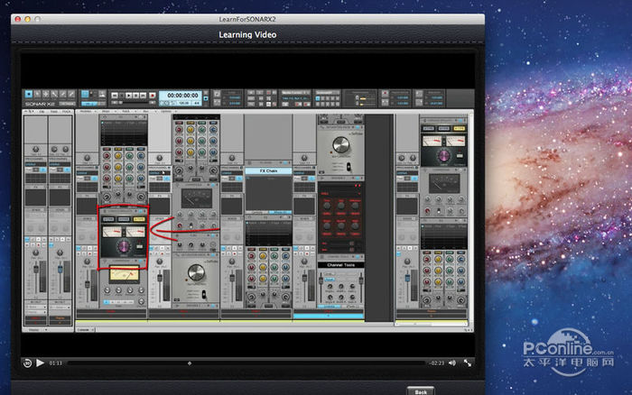Enter fullscreen with the expand arrows icon
Image resolution: width=632 pixels, height=395 pixels.
point(467,363)
